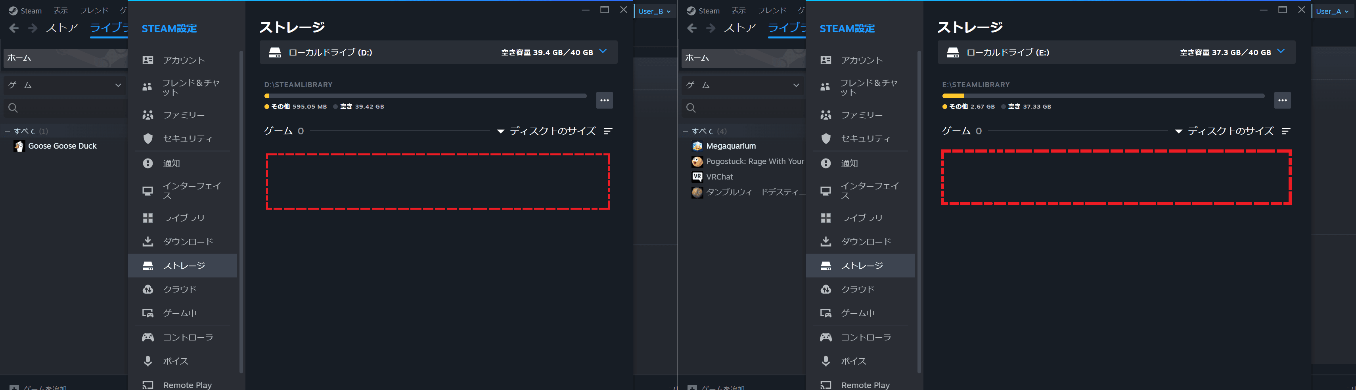Open the ゲーム filter dropdown in User_B's library
1356x390 pixels.
(x=65, y=85)
